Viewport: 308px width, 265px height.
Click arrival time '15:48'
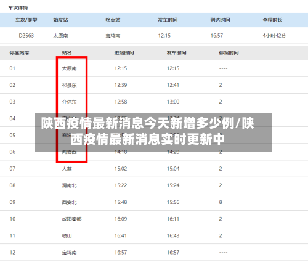click(x=121, y=202)
